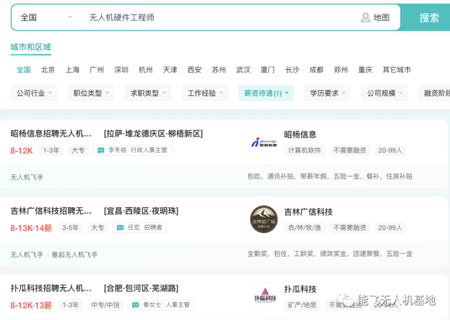The width and height of the screenshot is (450, 320).
Task: Open the 薪资待遇(1) filter dropdown
Action: (266, 93)
